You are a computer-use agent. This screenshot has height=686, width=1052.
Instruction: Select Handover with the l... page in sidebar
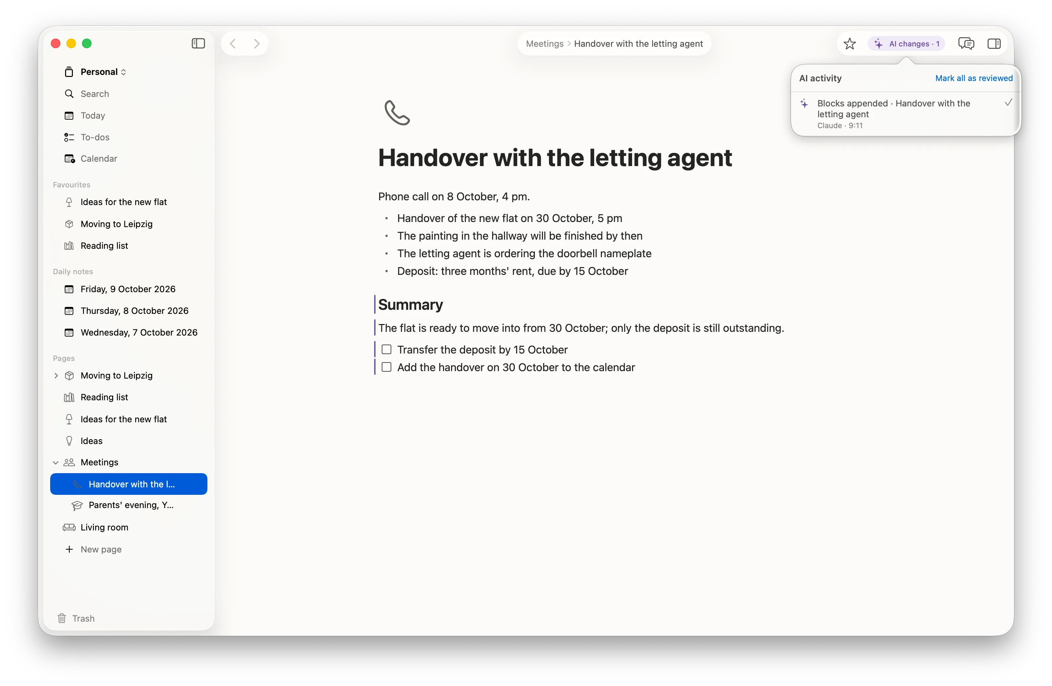click(129, 484)
